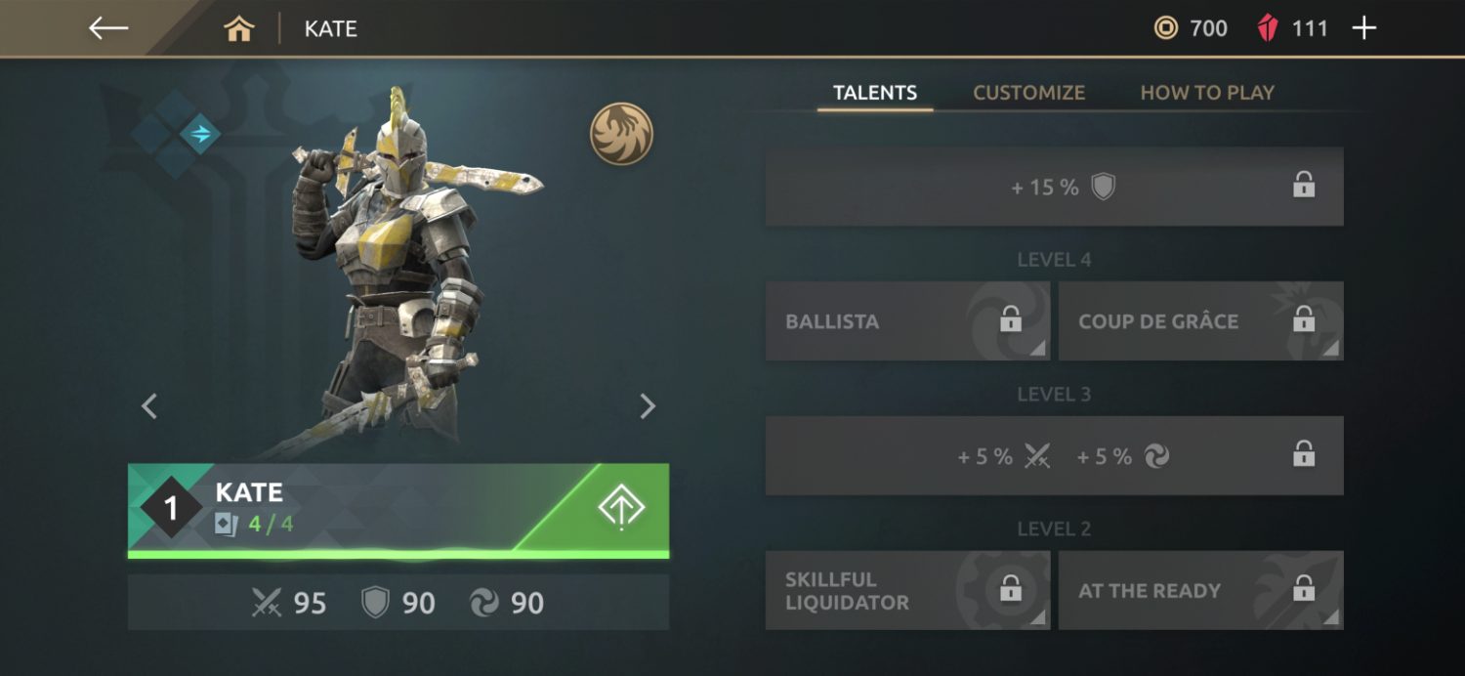Tap the red gem currency icon

(1268, 28)
